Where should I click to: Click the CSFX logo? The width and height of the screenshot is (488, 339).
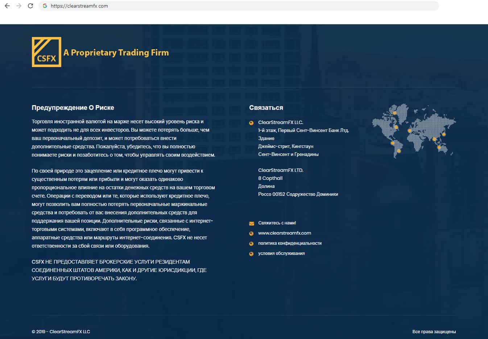(46, 52)
